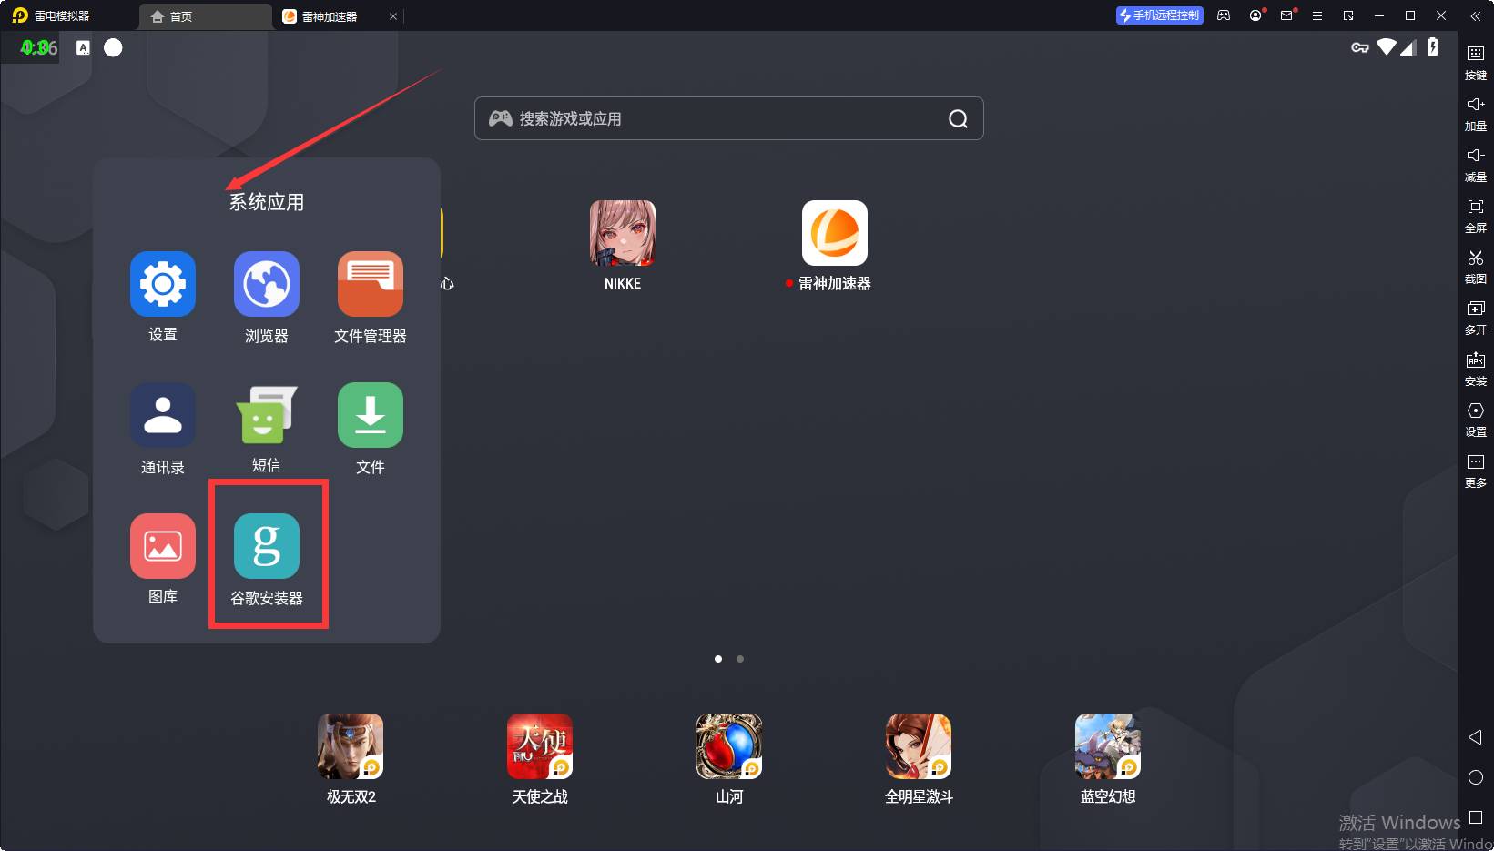
Task: Click the Android home circle button
Action: [1476, 777]
